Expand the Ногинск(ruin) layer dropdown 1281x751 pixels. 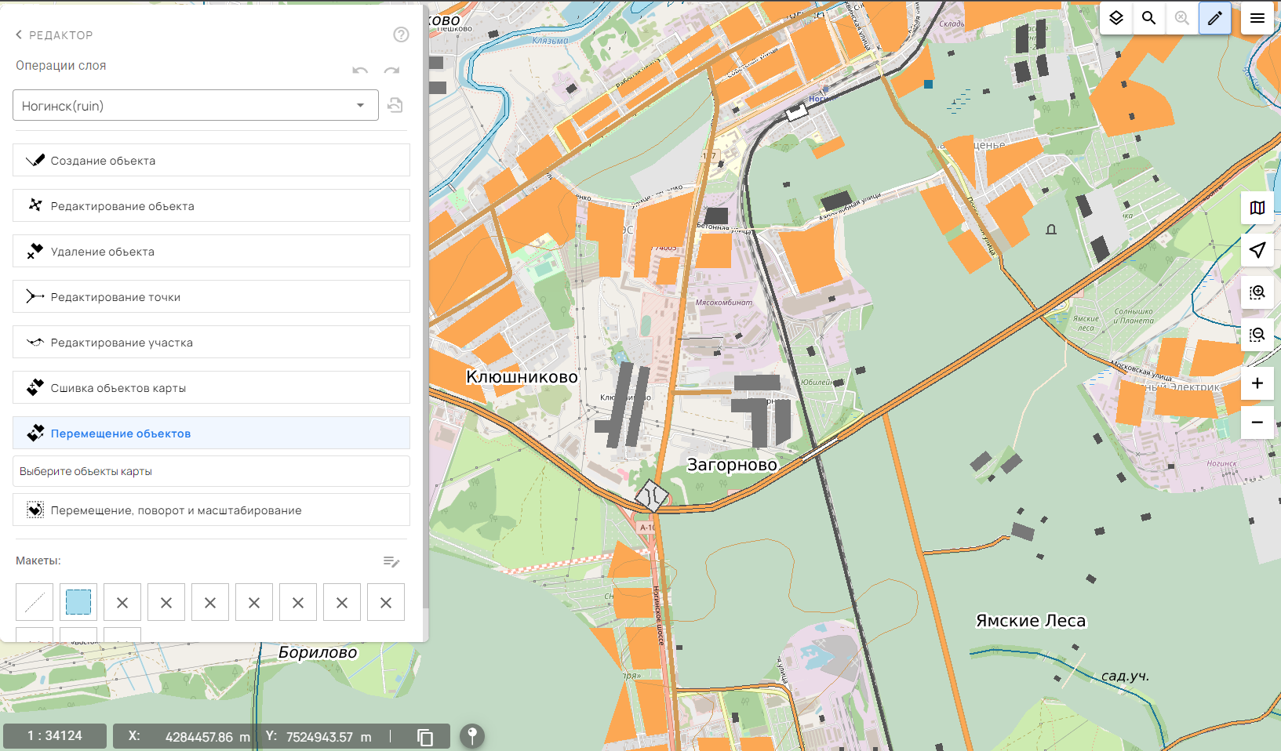pyautogui.click(x=360, y=106)
